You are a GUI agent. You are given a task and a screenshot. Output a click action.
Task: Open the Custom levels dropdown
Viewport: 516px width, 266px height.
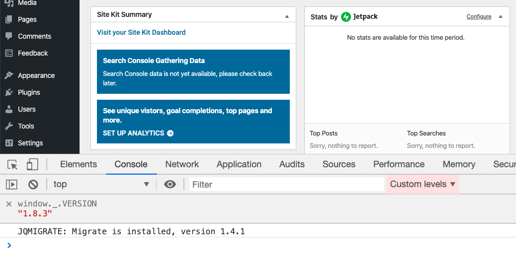(423, 184)
